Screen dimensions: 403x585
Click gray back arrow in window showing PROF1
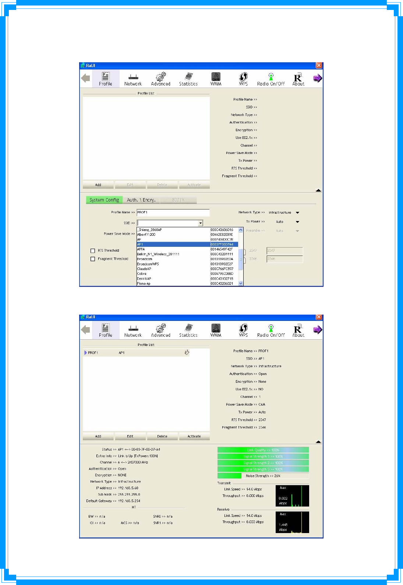point(85,330)
